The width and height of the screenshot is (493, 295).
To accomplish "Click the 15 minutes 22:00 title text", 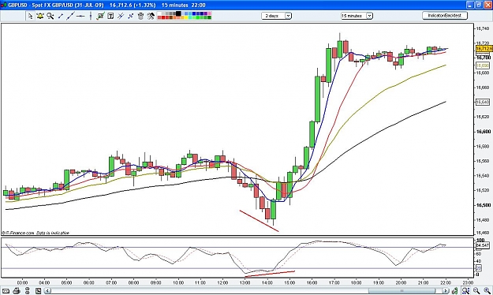I will tap(183, 5).
